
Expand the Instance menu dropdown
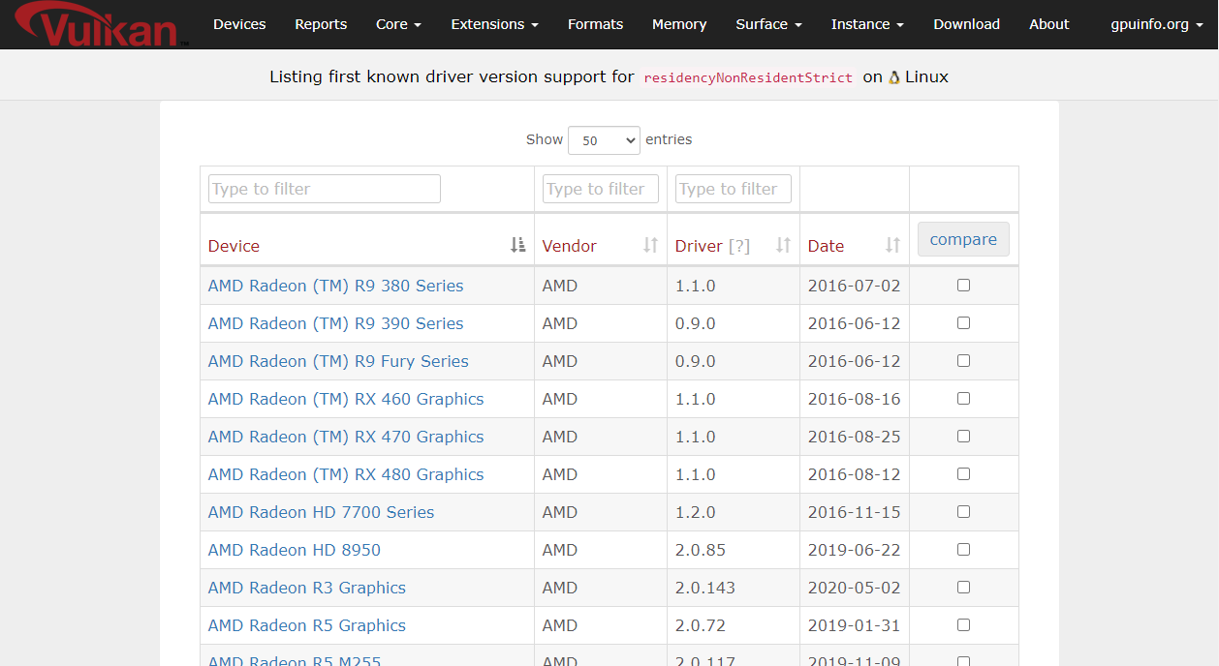(867, 24)
